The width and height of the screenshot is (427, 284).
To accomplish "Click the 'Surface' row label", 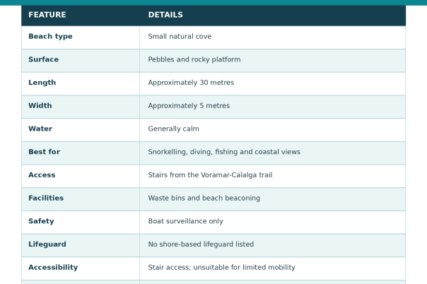I will pos(44,59).
